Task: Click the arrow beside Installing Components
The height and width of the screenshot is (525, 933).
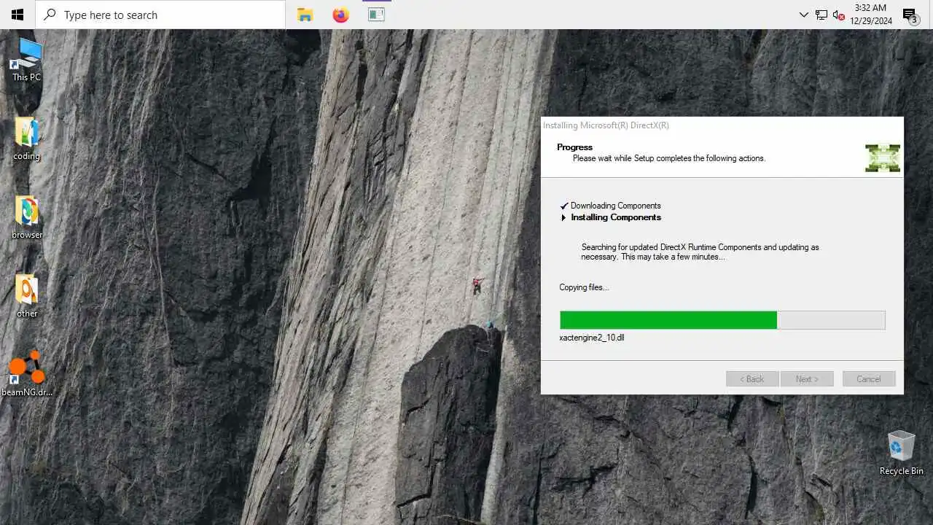Action: [x=563, y=217]
